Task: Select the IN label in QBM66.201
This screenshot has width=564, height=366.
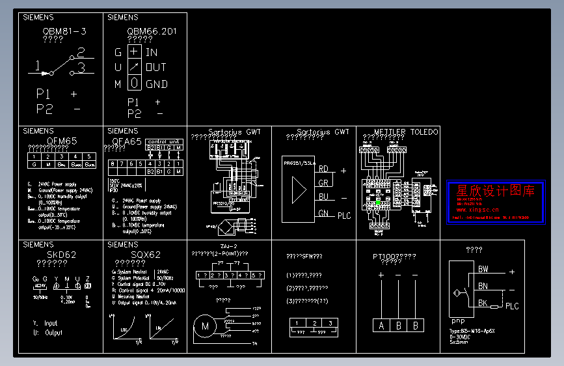Action: tap(152, 52)
